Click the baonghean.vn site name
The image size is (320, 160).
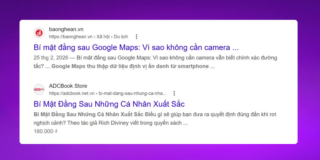[66, 29]
